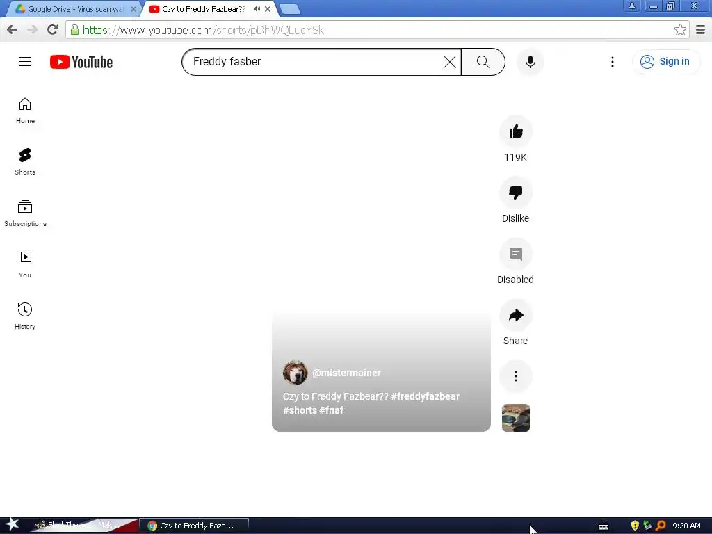Clear the search box with the X icon
The image size is (712, 534).
click(450, 62)
